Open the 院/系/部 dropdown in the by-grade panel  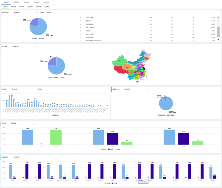(26, 123)
